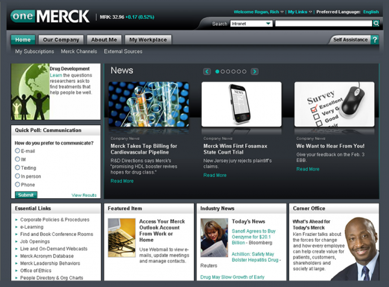View Results of the poll

[84, 195]
